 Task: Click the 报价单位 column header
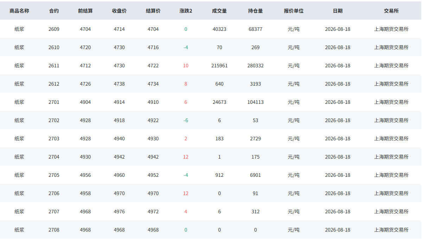tap(294, 11)
